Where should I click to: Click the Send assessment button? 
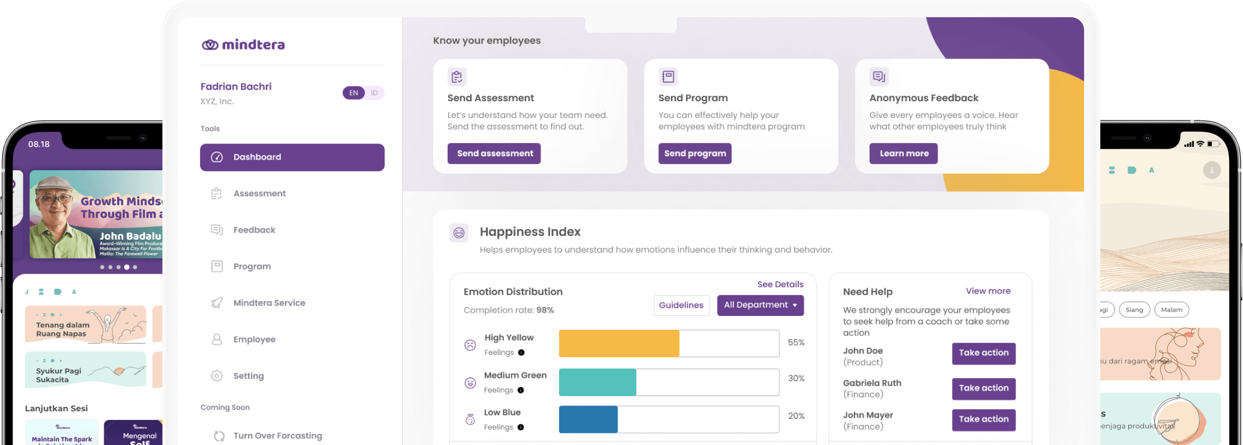coord(494,154)
